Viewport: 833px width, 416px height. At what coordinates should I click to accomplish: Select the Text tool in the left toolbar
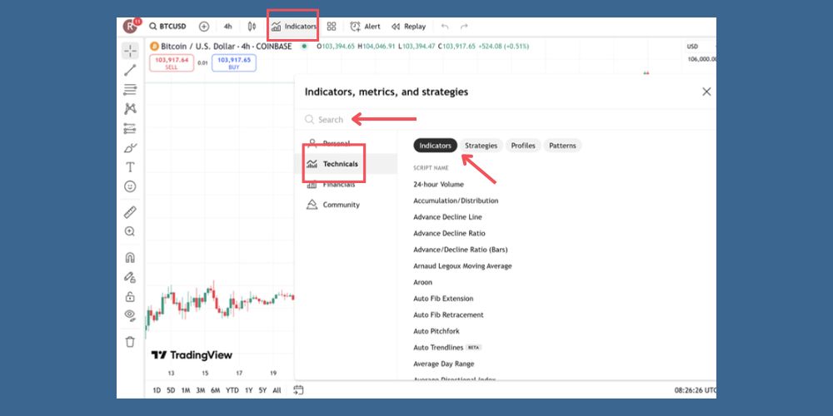click(130, 167)
